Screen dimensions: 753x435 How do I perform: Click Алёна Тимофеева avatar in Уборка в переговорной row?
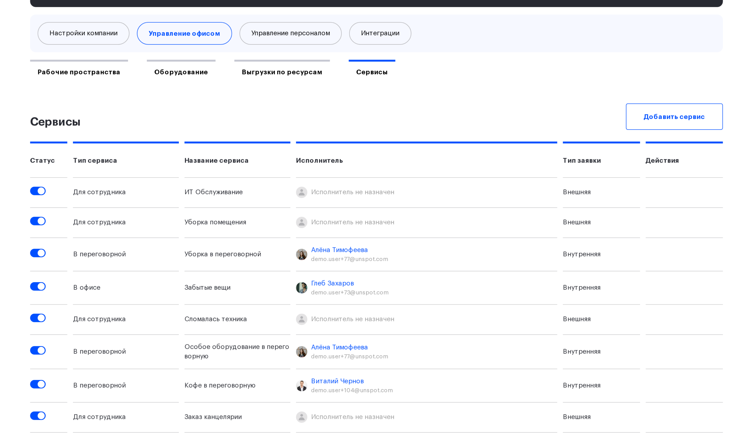click(x=301, y=254)
